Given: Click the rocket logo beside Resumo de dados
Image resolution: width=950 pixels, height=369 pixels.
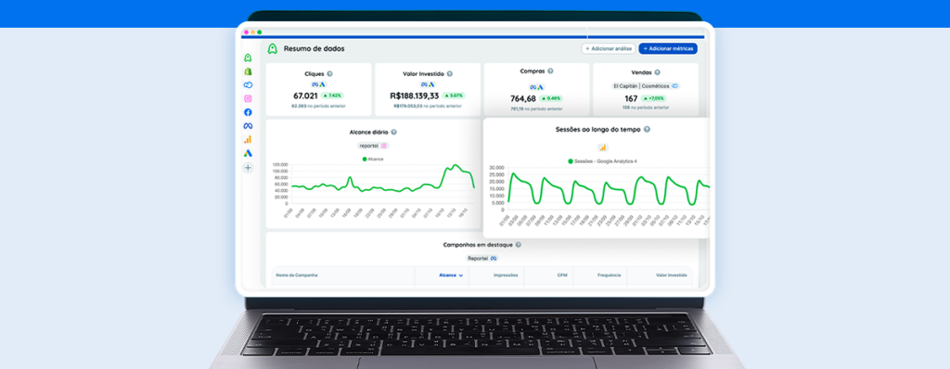Looking at the screenshot, I should click(x=273, y=48).
